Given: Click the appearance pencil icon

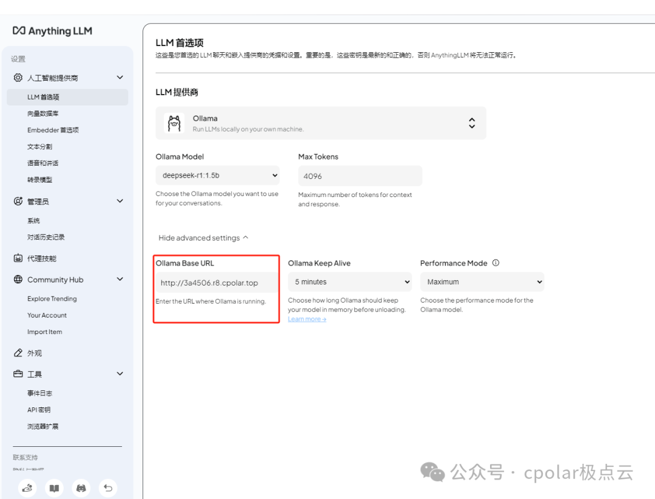Looking at the screenshot, I should 18,353.
